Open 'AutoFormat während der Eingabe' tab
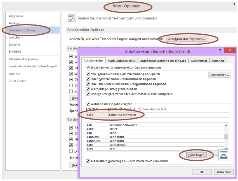 163,61
